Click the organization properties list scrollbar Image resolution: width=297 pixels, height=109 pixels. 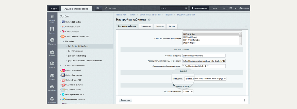[240, 39]
